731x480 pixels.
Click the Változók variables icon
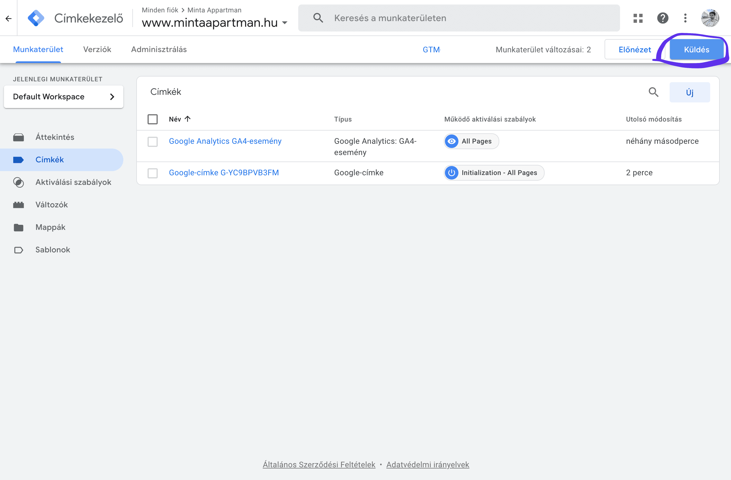point(18,205)
